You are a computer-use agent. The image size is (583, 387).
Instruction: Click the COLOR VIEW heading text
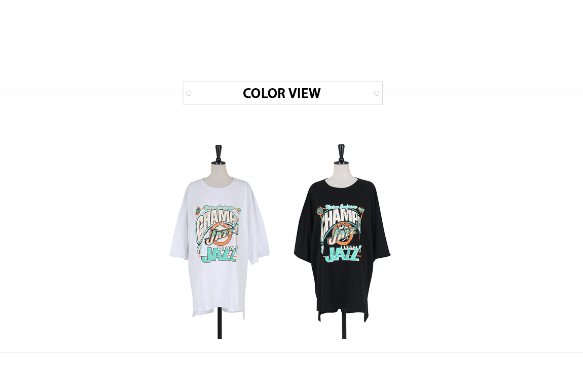(281, 93)
